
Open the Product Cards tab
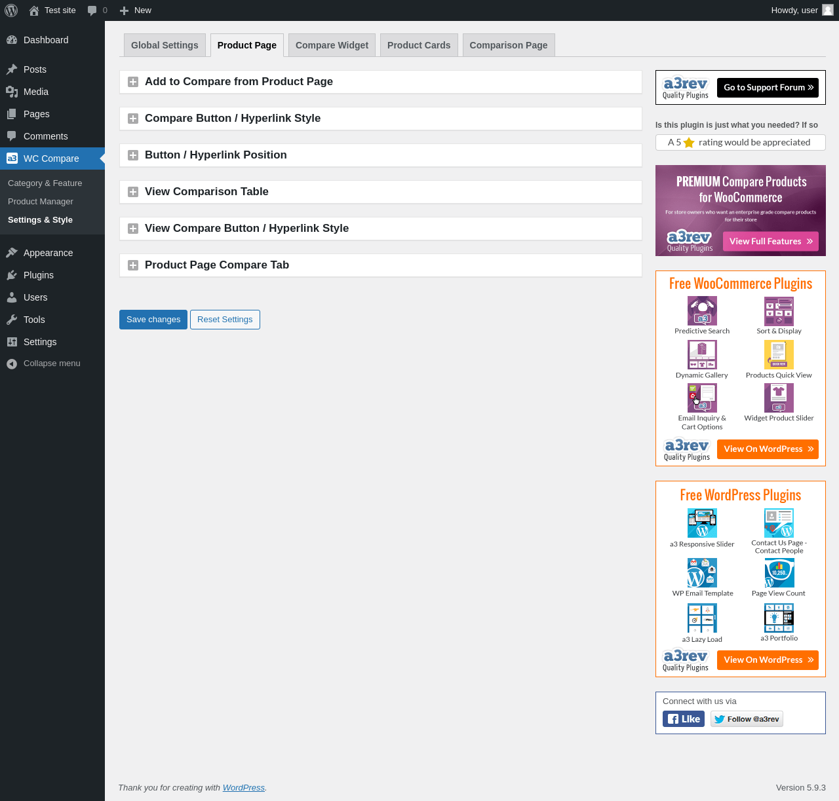tap(419, 45)
